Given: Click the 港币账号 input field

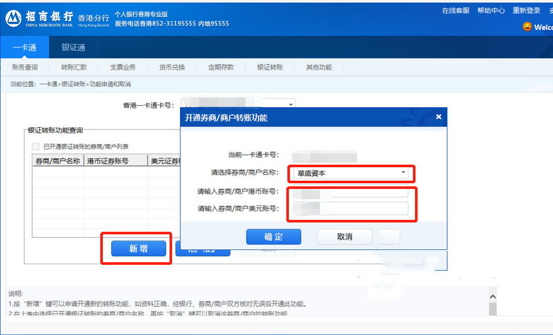Looking at the screenshot, I should (350, 192).
